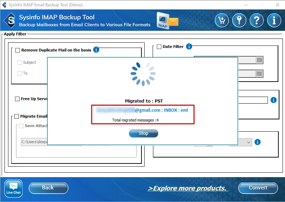The width and height of the screenshot is (285, 202).
Task: Toggle the Save Attachments checkbox
Action: (x=21, y=126)
